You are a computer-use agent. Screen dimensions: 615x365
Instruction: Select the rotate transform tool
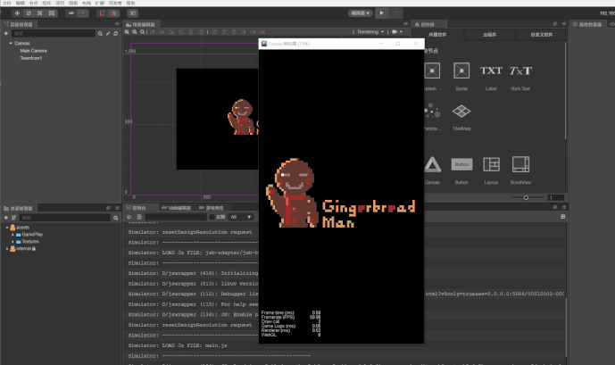coord(29,12)
